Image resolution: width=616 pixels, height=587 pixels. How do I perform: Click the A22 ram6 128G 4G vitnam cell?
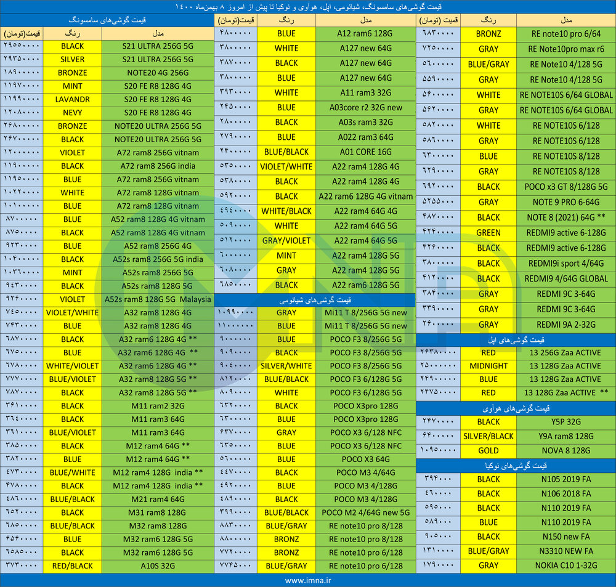[365, 196]
